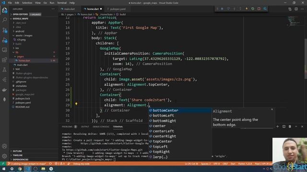Image resolution: width=307 pixels, height=172 pixels.
Task: Open the Terminal menu
Action: click(62, 3)
